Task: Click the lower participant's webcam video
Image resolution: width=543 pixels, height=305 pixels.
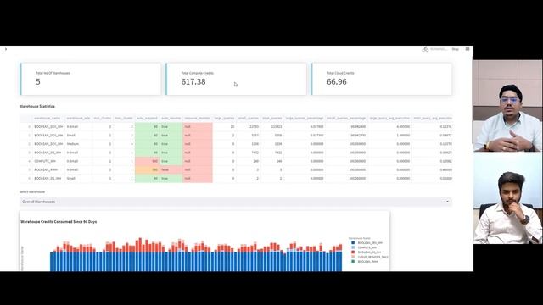Action: pos(507,198)
